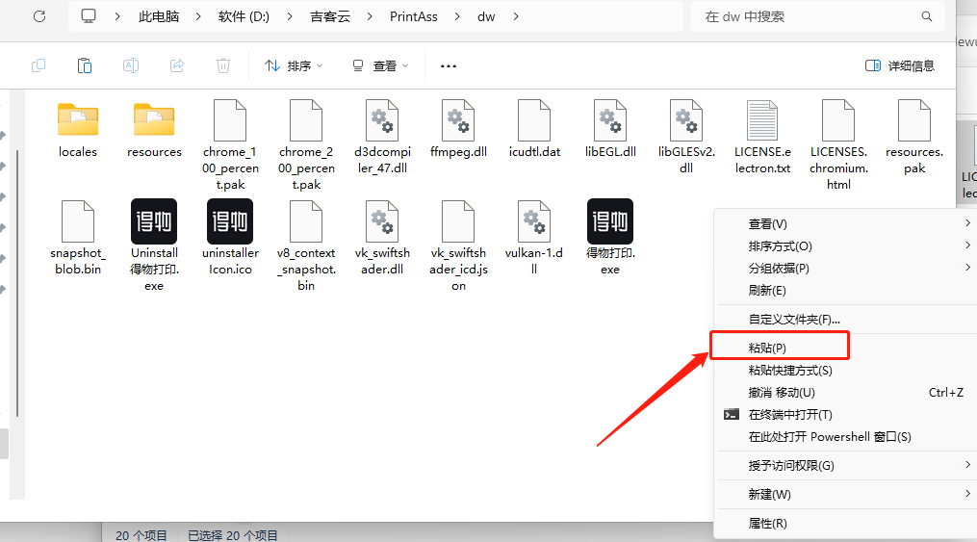Click dw folder in breadcrumb

pos(486,16)
